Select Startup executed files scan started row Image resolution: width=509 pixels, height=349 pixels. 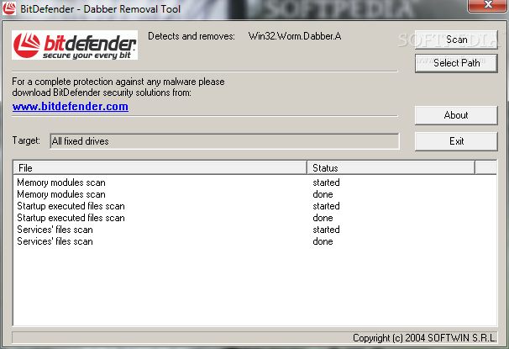[x=254, y=206]
